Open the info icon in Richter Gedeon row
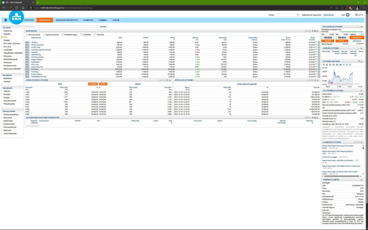This screenshot has height=230, width=368. 319,74
